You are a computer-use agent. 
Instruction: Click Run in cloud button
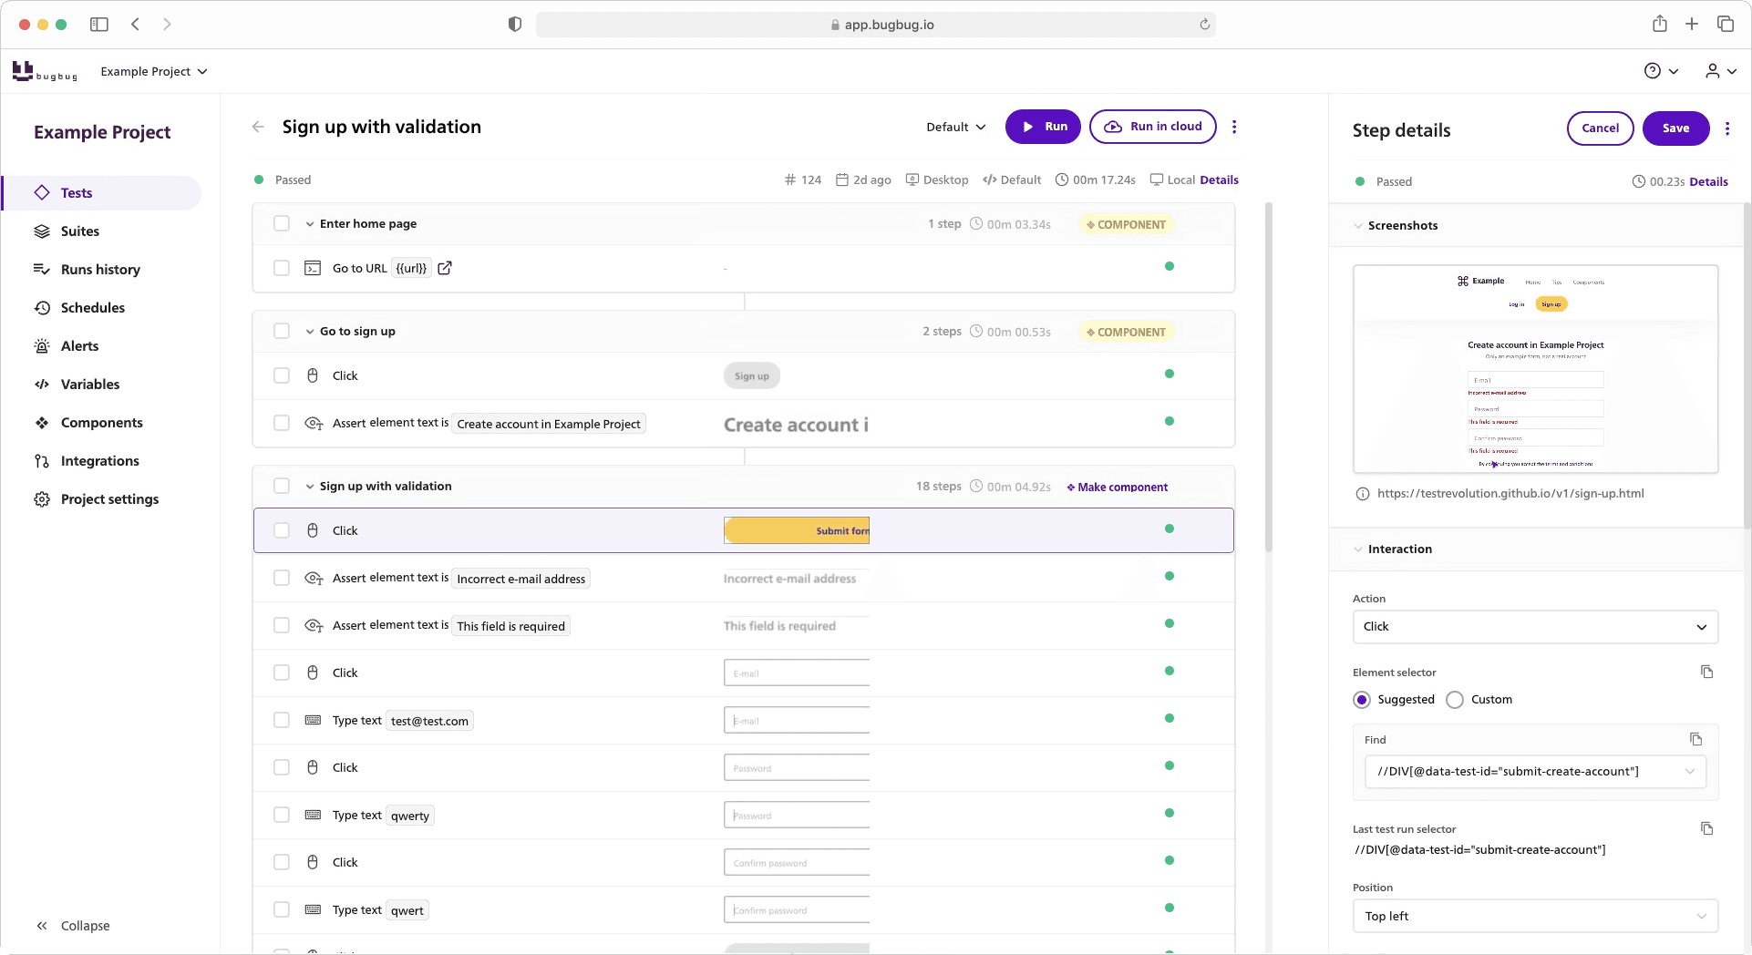(1153, 127)
